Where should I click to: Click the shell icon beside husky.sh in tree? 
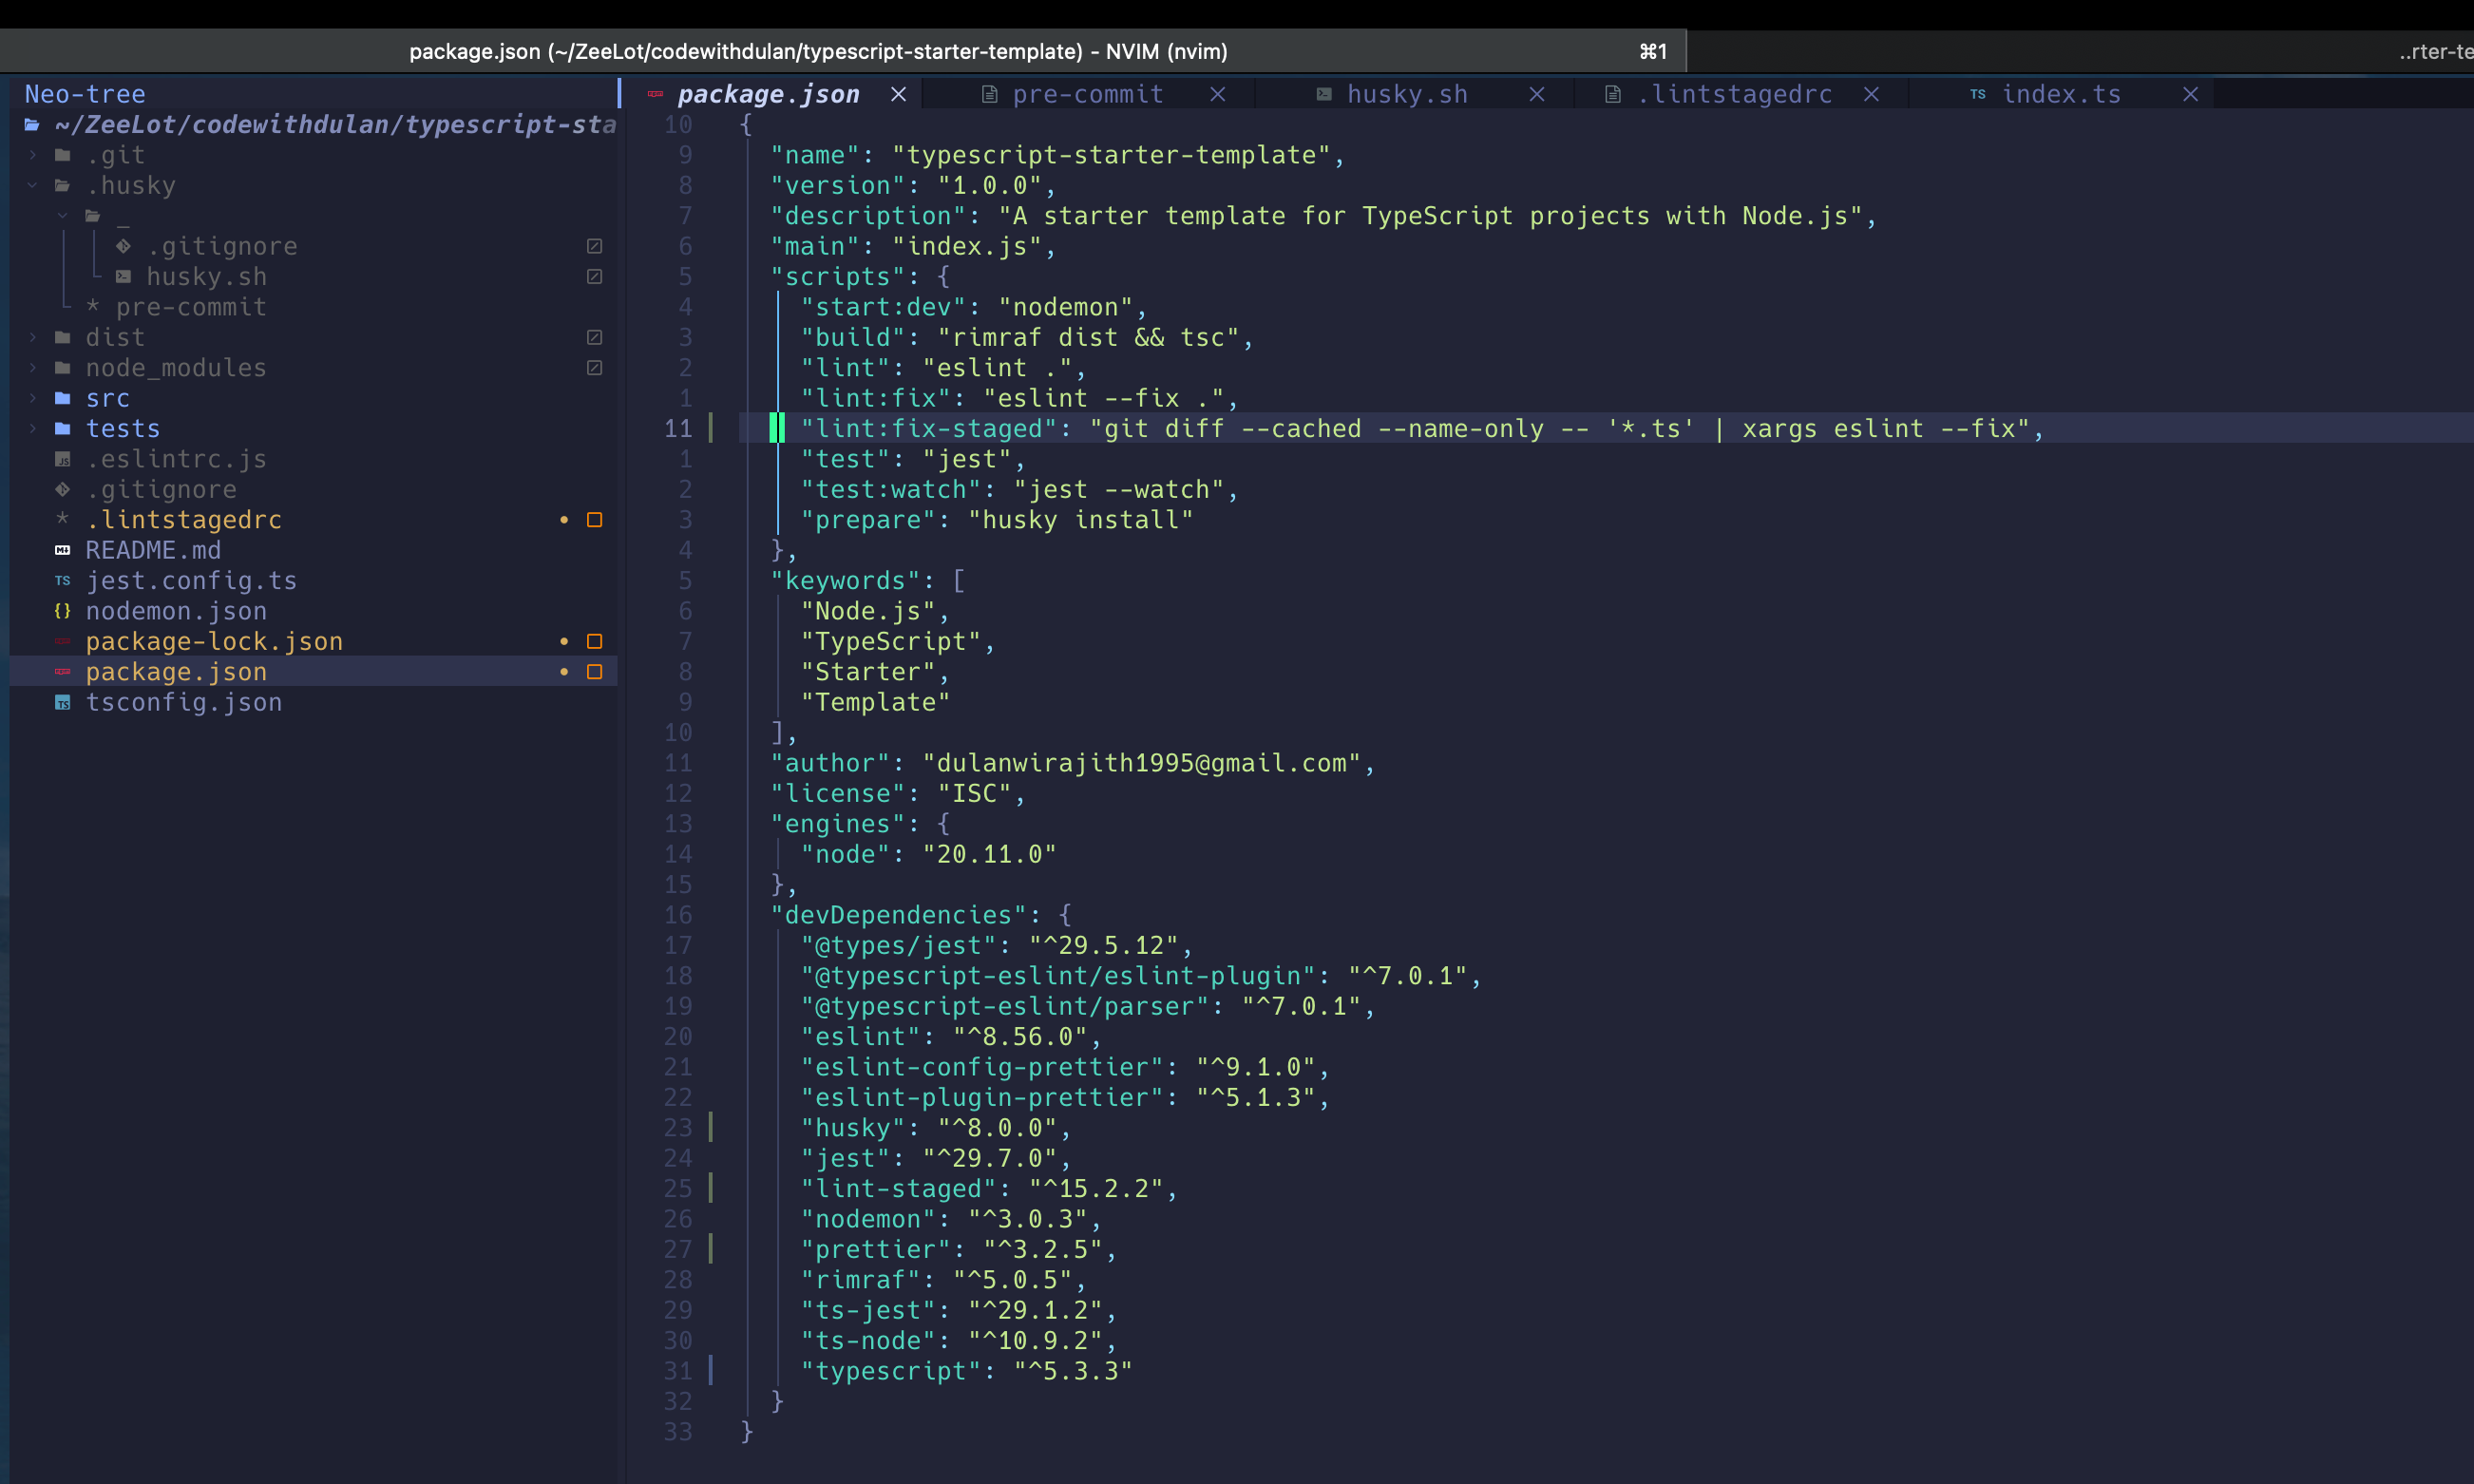[x=123, y=276]
